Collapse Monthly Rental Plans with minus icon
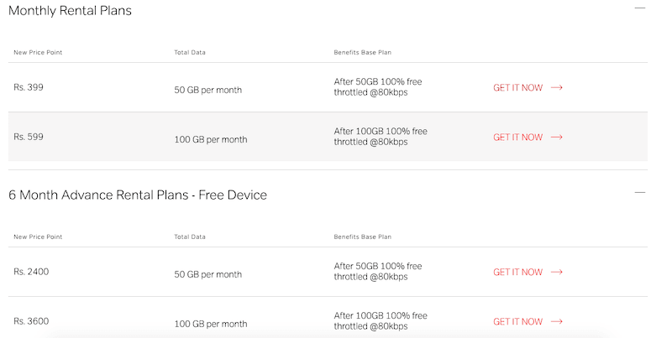Image resolution: width=672 pixels, height=338 pixels. (x=640, y=8)
